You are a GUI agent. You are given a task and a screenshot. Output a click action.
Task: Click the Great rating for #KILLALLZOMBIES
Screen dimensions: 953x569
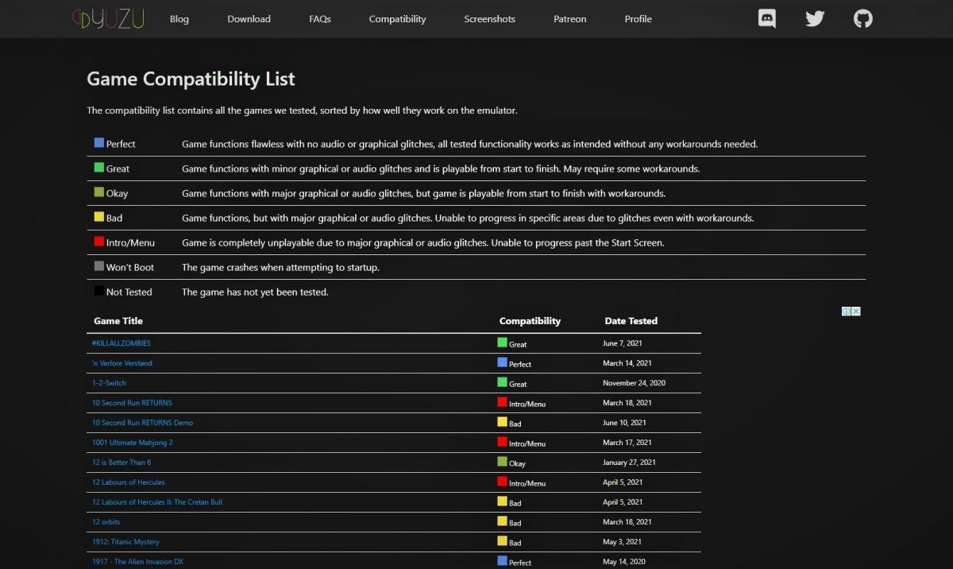pos(512,343)
